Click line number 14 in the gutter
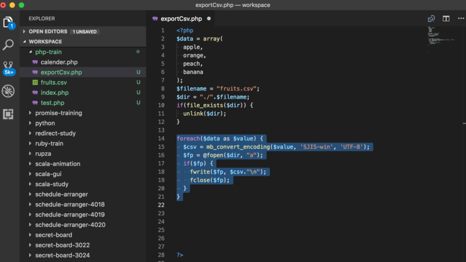The image size is (466, 262). coord(161,138)
